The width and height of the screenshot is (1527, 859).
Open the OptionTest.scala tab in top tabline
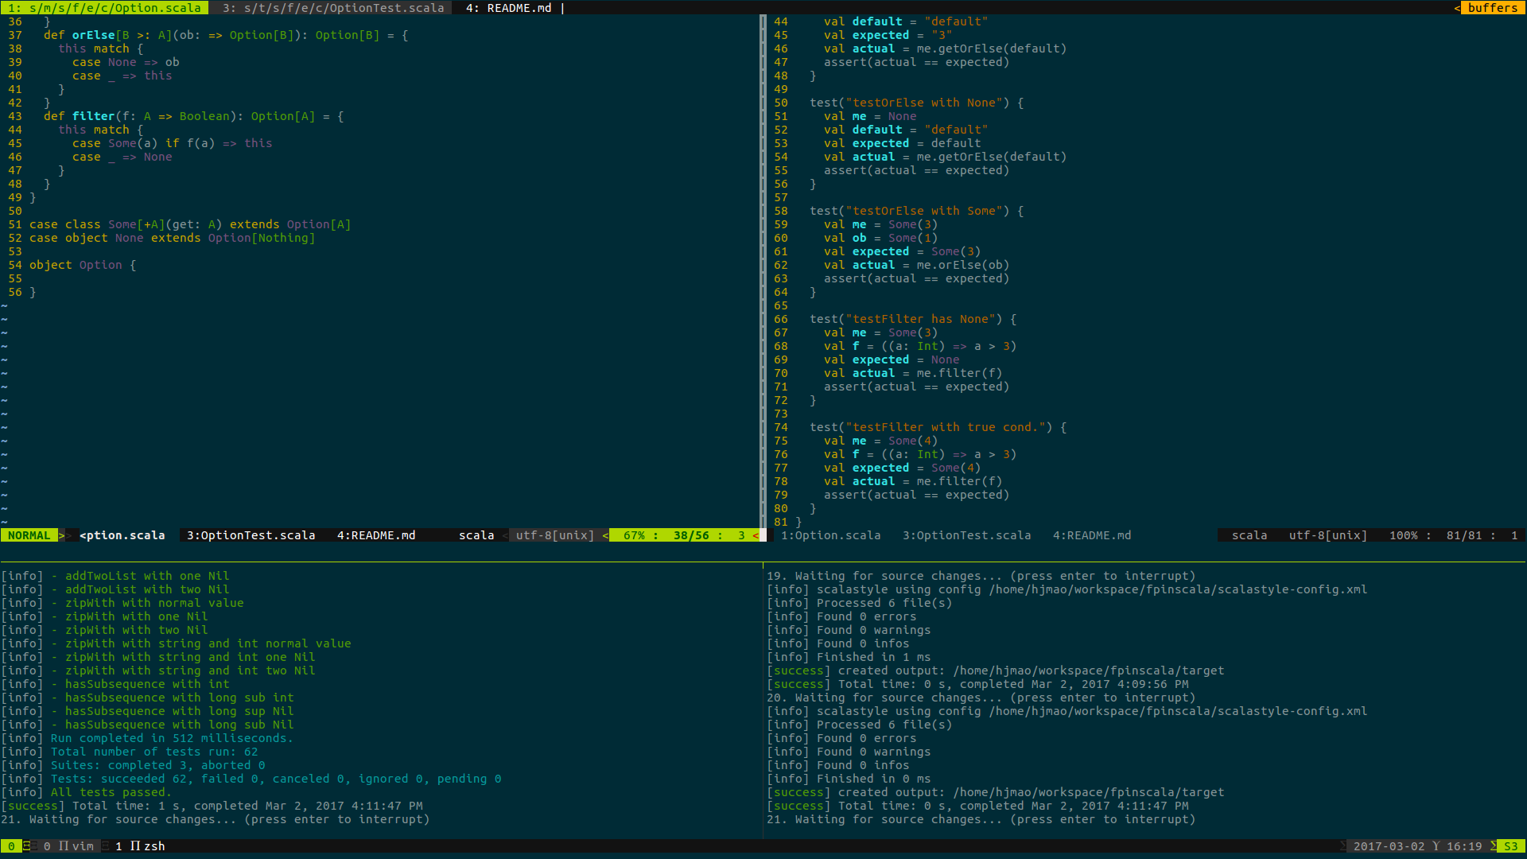coord(332,8)
